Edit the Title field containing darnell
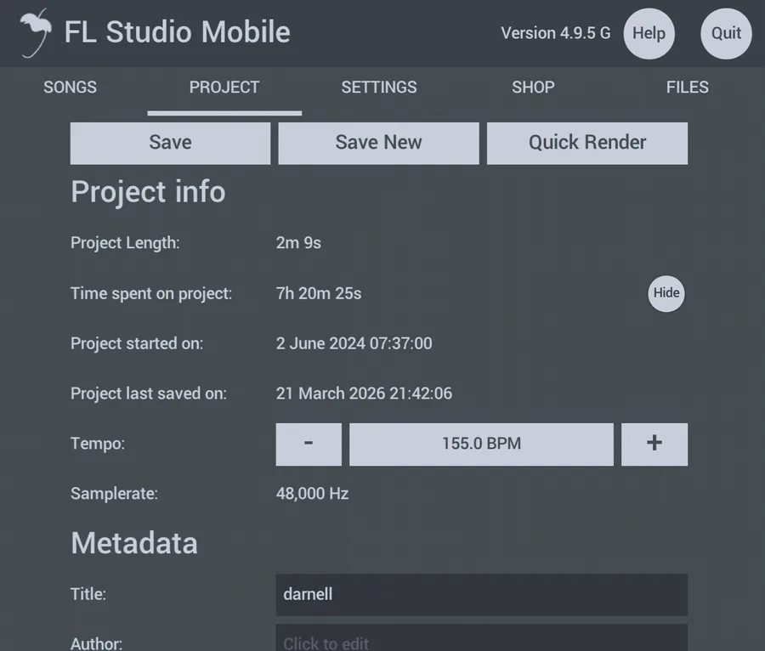The image size is (765, 651). coord(481,594)
